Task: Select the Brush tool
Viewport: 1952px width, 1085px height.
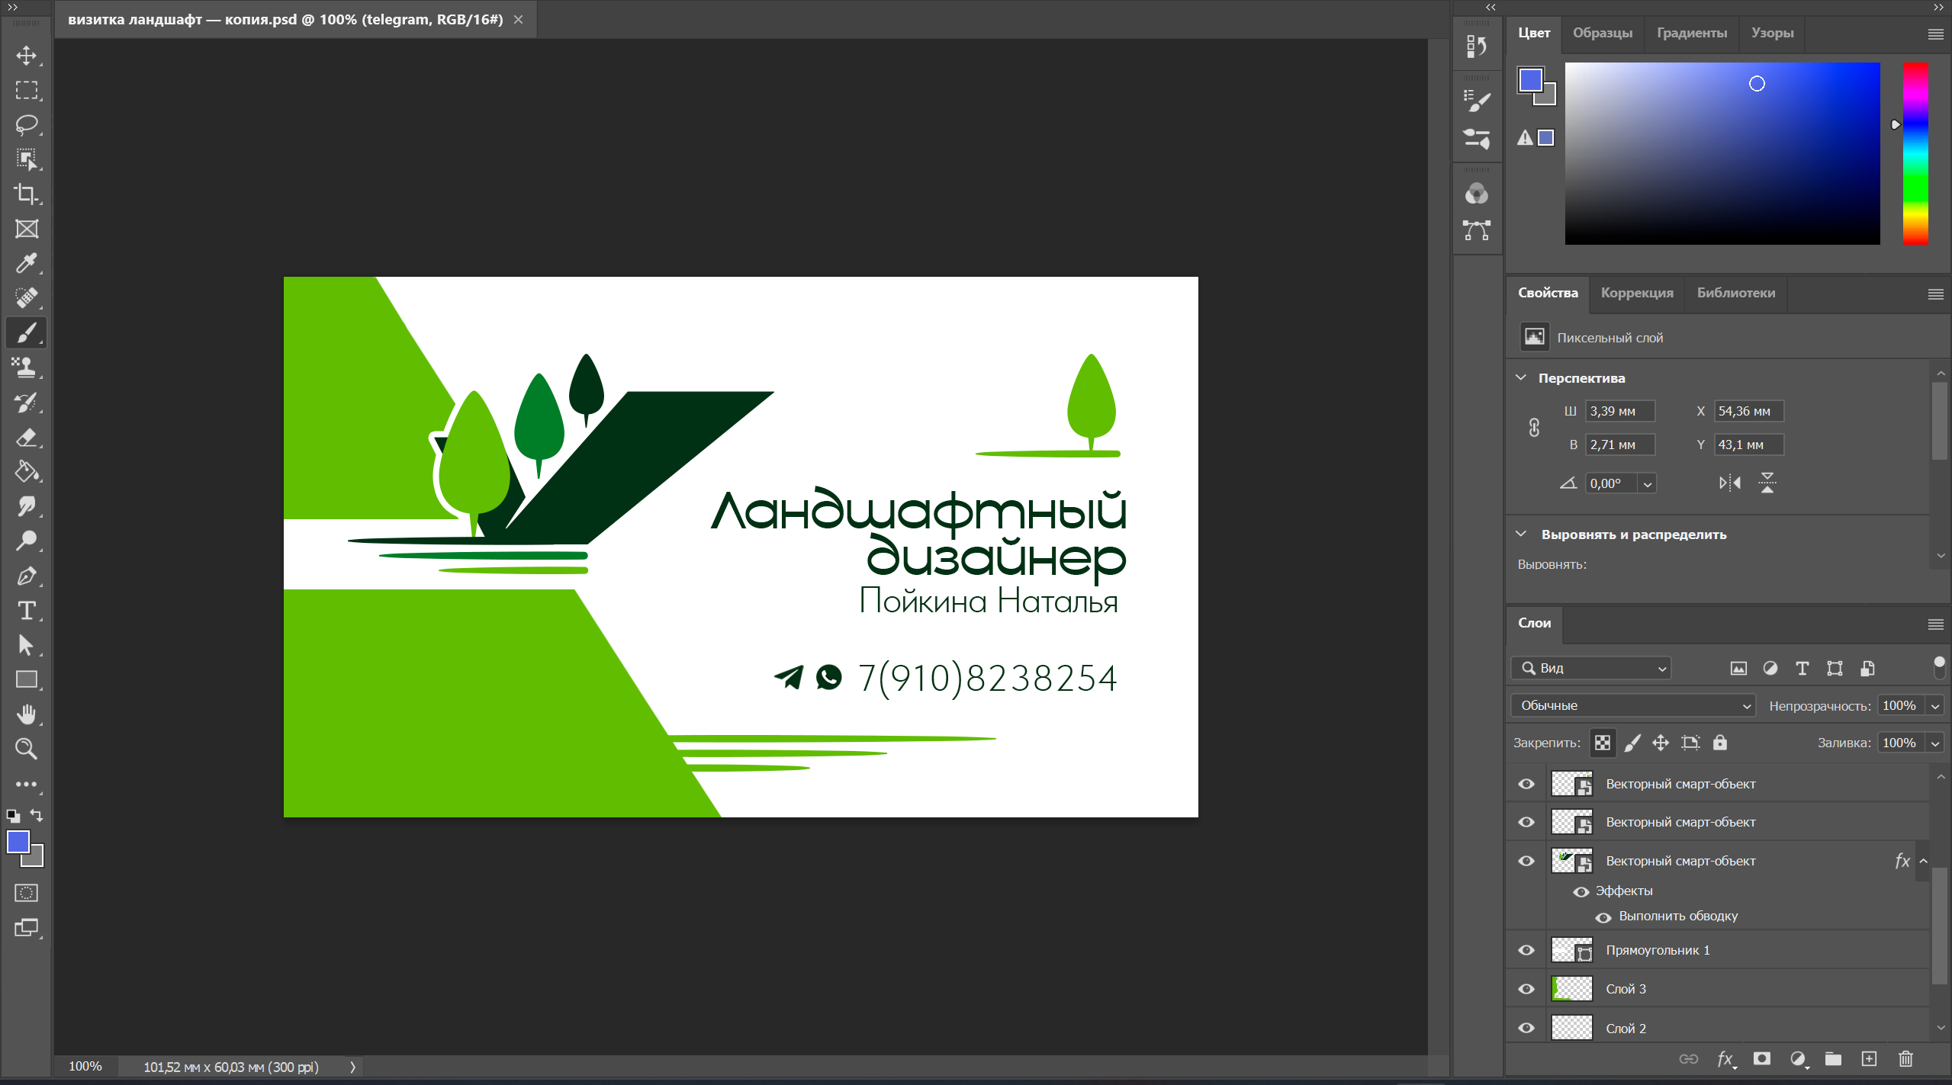Action: (27, 332)
